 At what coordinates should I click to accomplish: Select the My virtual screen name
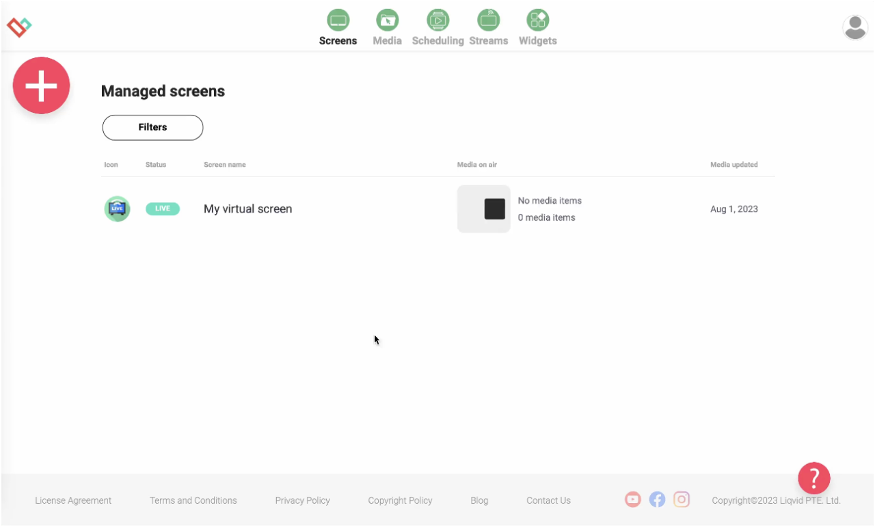(247, 208)
